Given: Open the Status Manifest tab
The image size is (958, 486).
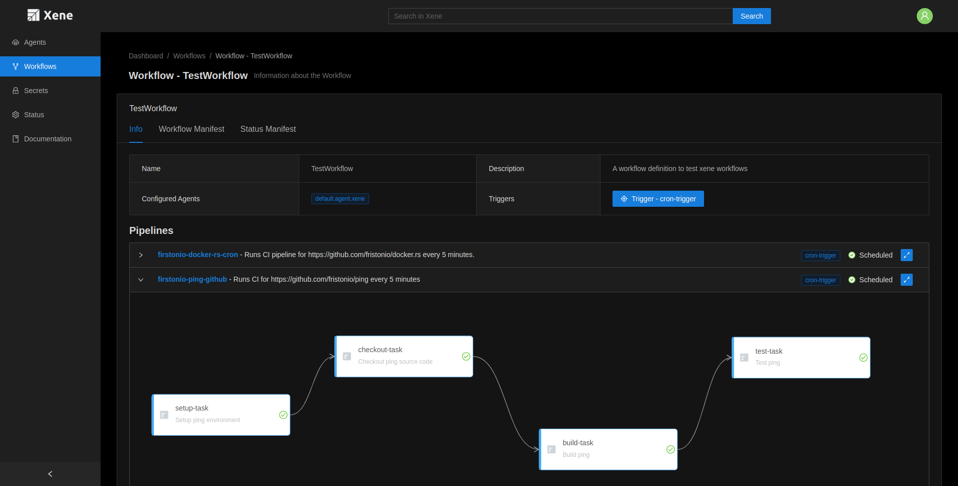Looking at the screenshot, I should coord(268,129).
